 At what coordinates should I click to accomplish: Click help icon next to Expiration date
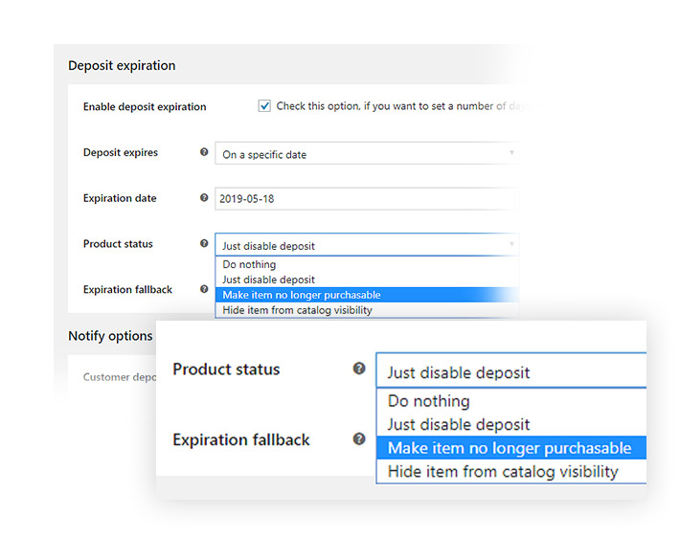pyautogui.click(x=204, y=197)
